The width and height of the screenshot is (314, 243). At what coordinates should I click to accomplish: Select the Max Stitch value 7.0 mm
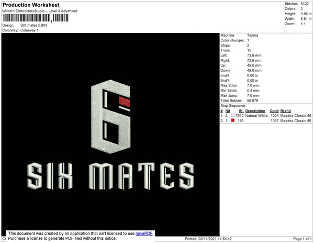(x=253, y=85)
